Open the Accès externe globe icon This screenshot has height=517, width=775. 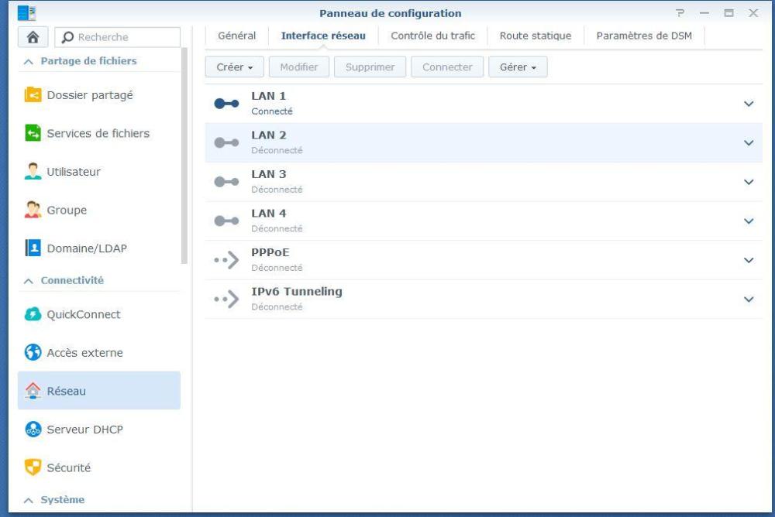click(x=33, y=353)
